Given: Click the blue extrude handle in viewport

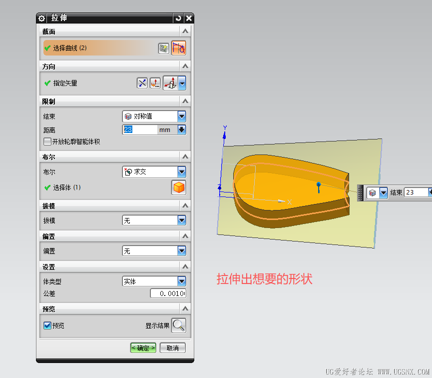Looking at the screenshot, I should [319, 187].
